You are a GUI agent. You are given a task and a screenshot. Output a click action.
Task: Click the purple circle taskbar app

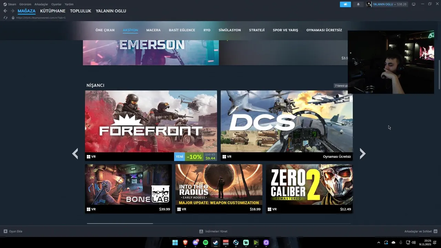point(266,242)
